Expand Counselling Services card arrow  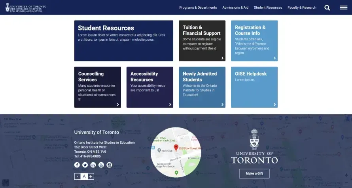click(x=118, y=104)
